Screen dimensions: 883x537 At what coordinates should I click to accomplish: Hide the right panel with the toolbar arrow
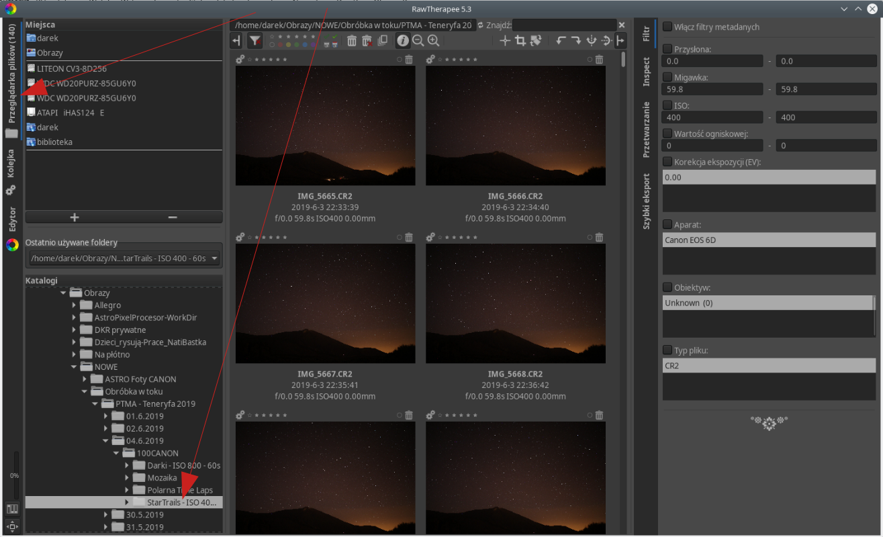(x=620, y=41)
